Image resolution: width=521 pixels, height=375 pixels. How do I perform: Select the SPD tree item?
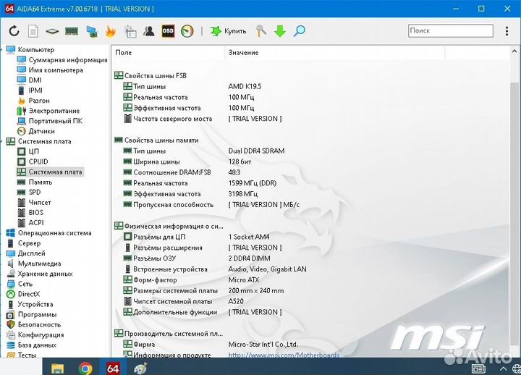[x=35, y=193]
